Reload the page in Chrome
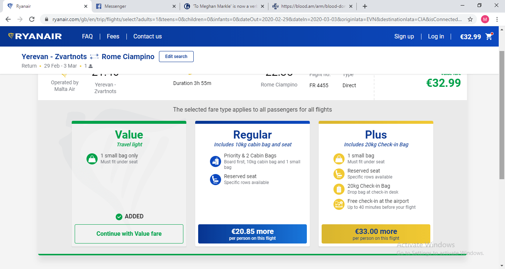505x269 pixels. pyautogui.click(x=32, y=19)
